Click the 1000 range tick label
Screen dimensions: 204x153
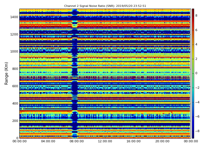pyautogui.click(x=14, y=52)
